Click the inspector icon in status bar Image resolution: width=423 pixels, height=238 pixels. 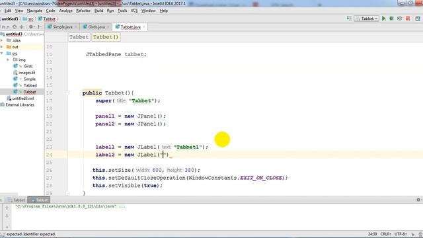[420, 234]
